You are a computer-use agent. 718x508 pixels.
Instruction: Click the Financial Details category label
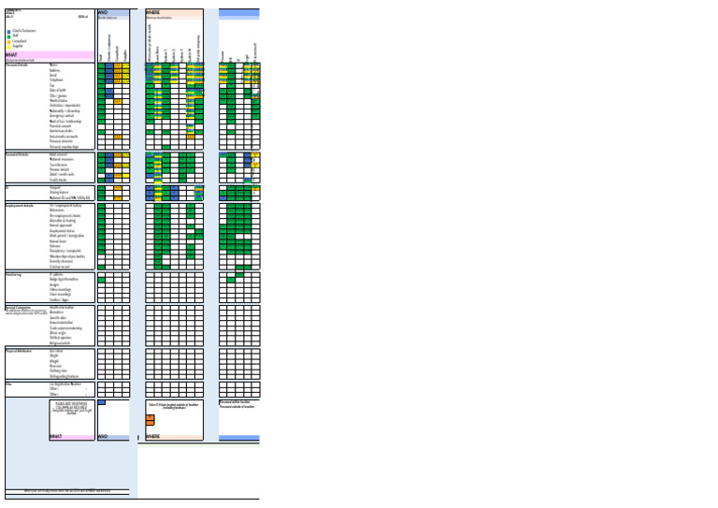17,154
